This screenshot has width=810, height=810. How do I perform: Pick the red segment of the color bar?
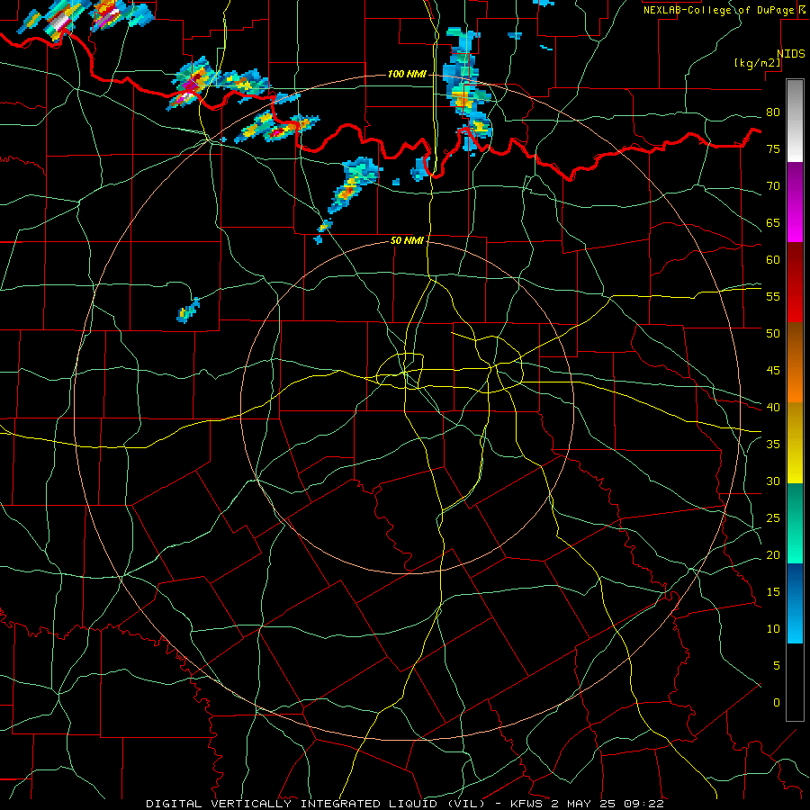795,282
